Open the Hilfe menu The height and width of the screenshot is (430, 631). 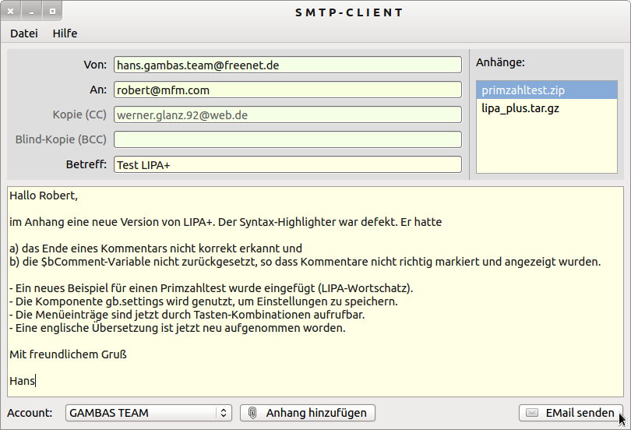click(65, 33)
